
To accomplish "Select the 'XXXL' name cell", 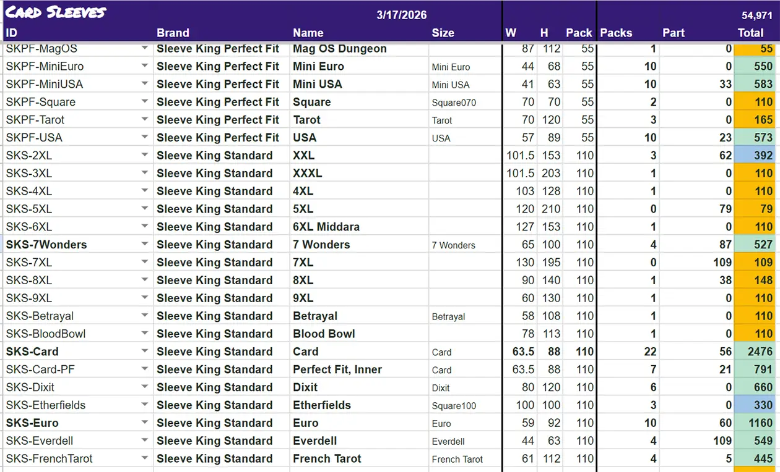I will (359, 173).
